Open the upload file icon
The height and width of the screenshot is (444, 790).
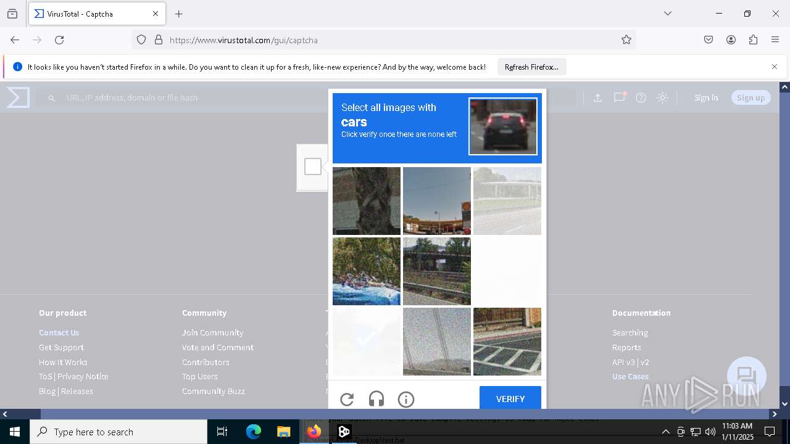(597, 97)
